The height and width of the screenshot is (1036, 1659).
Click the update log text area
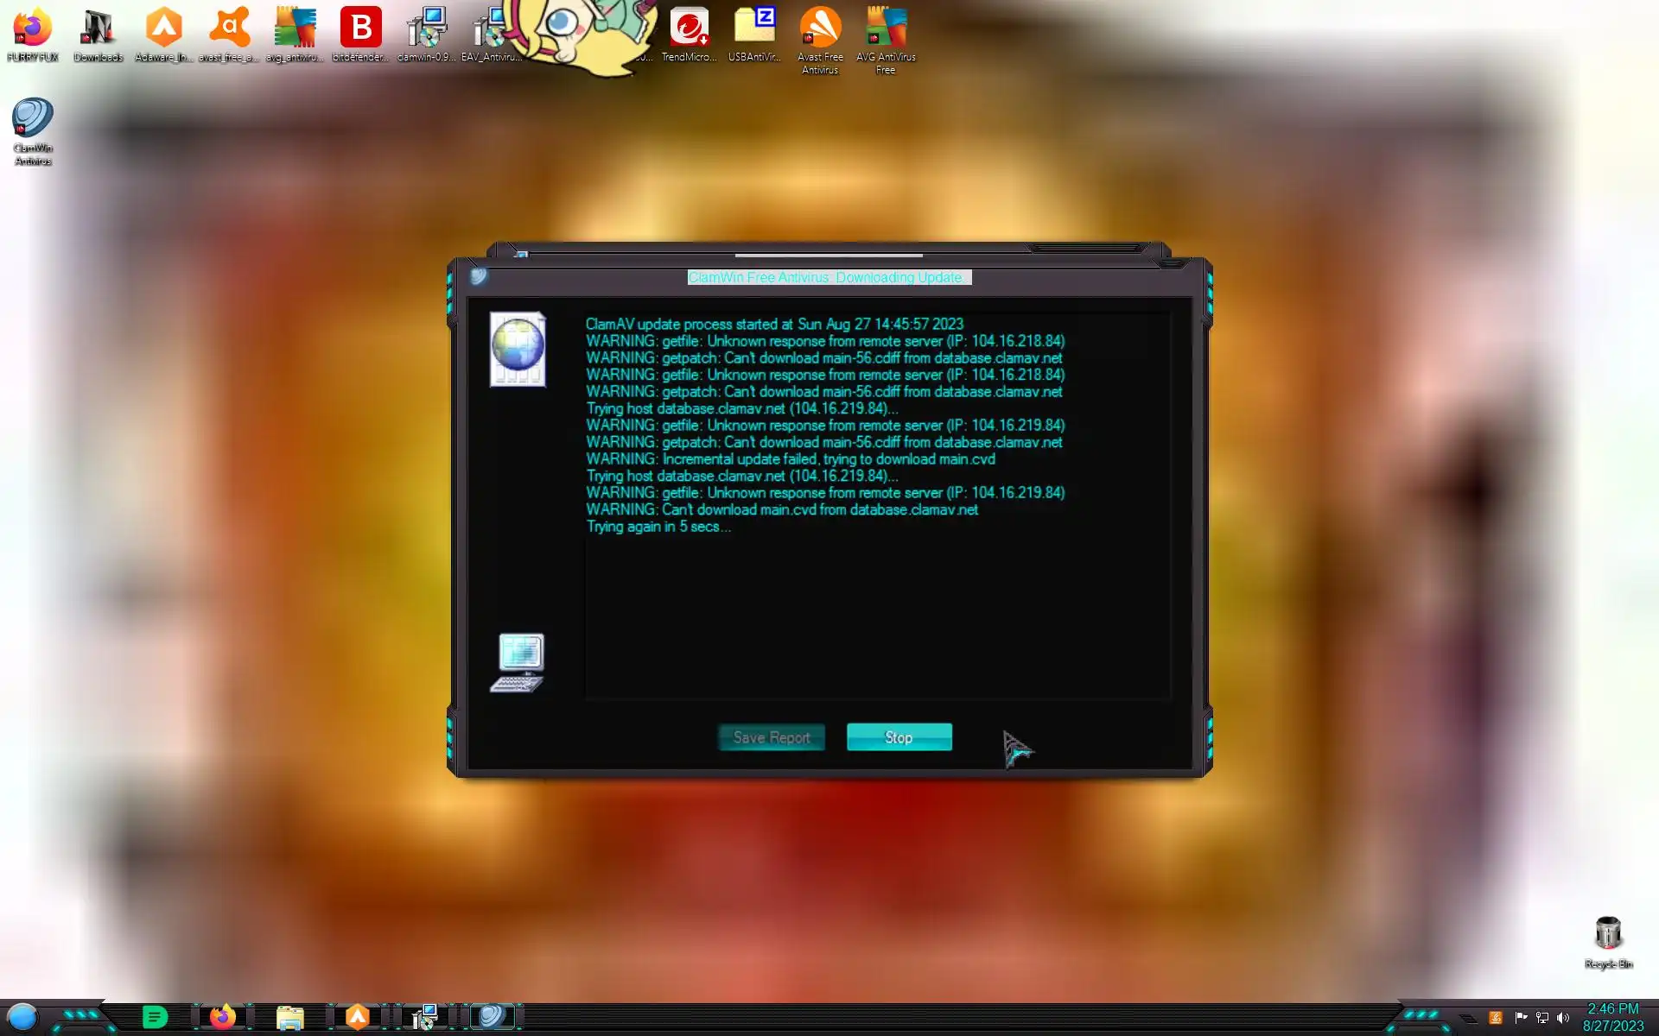point(876,604)
